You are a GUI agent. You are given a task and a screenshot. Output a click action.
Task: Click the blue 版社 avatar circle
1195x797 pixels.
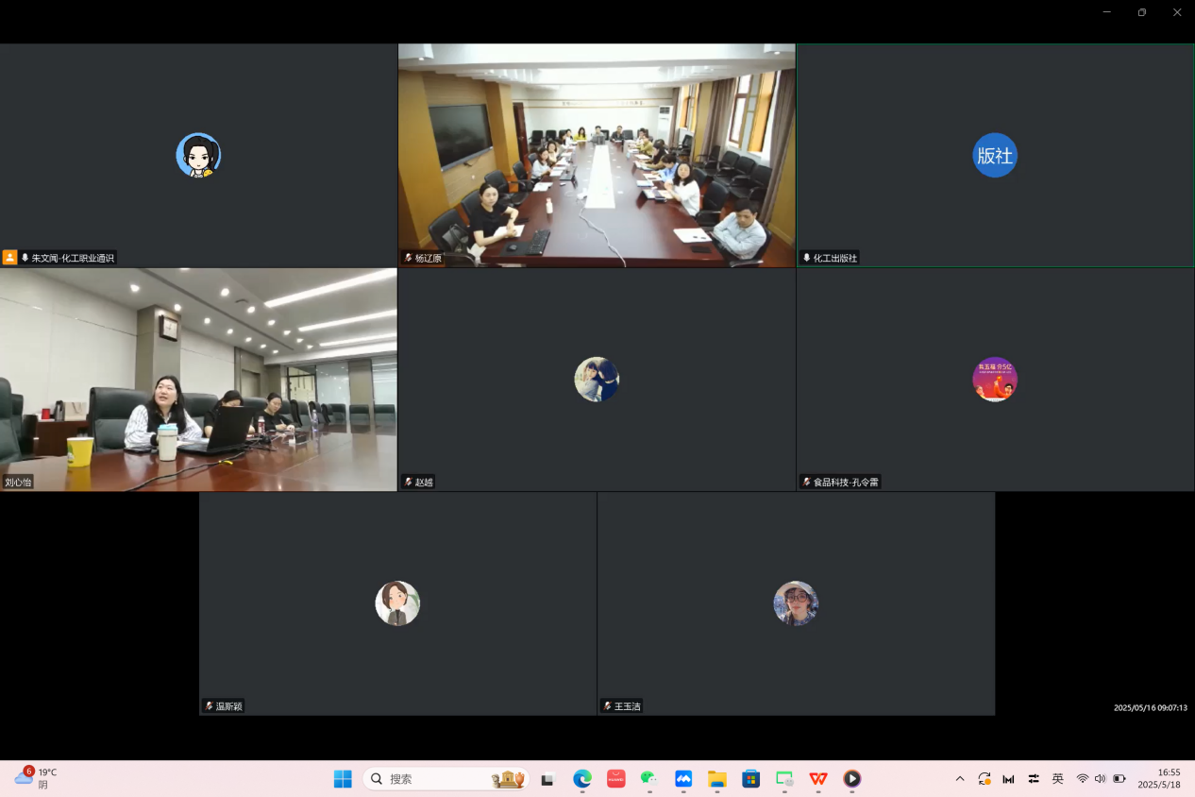pos(995,155)
